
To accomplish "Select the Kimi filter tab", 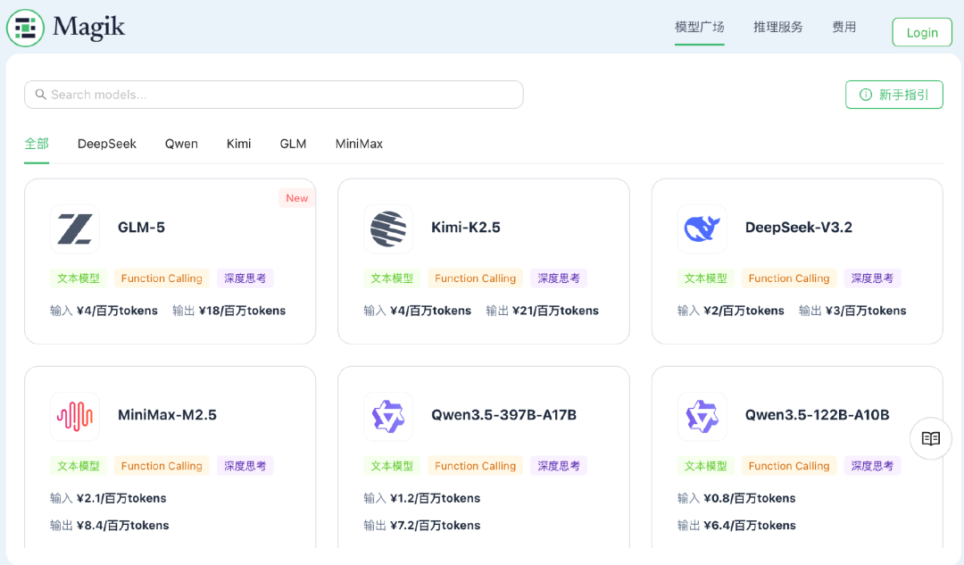I will pyautogui.click(x=238, y=144).
